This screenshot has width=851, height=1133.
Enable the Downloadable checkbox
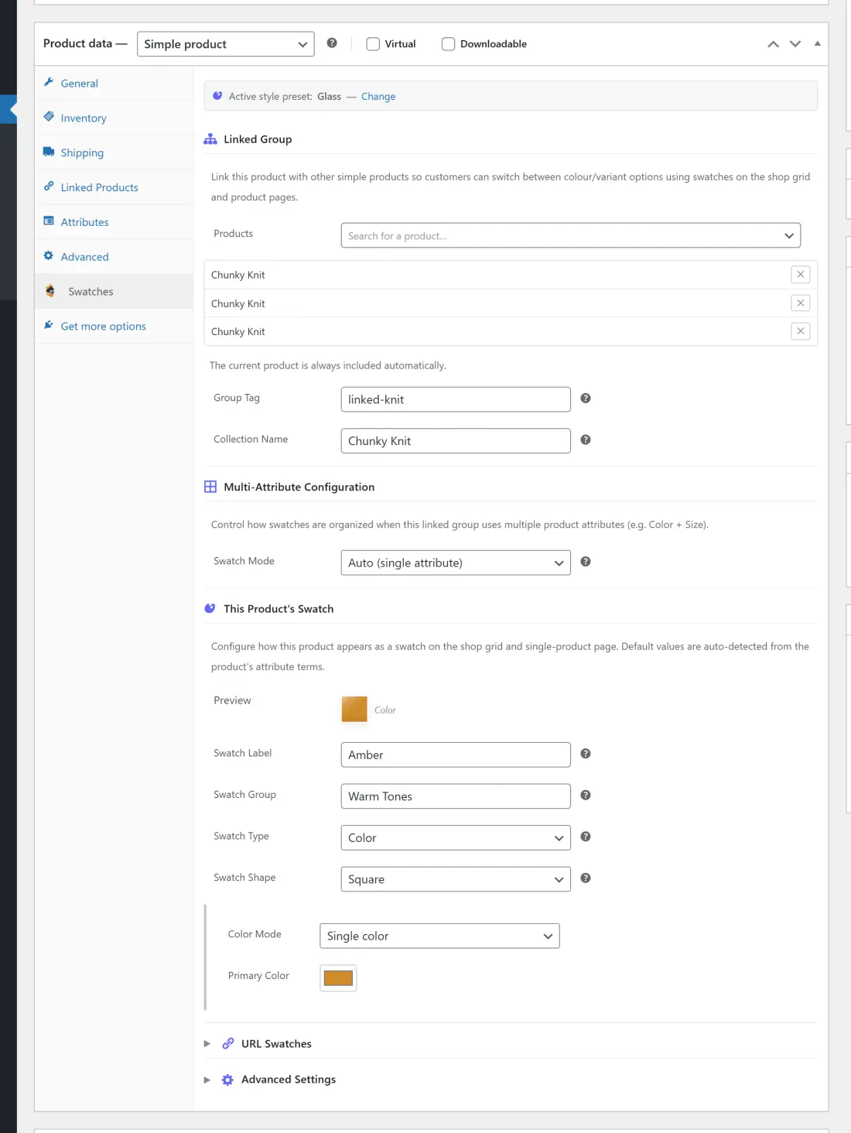pyautogui.click(x=448, y=44)
